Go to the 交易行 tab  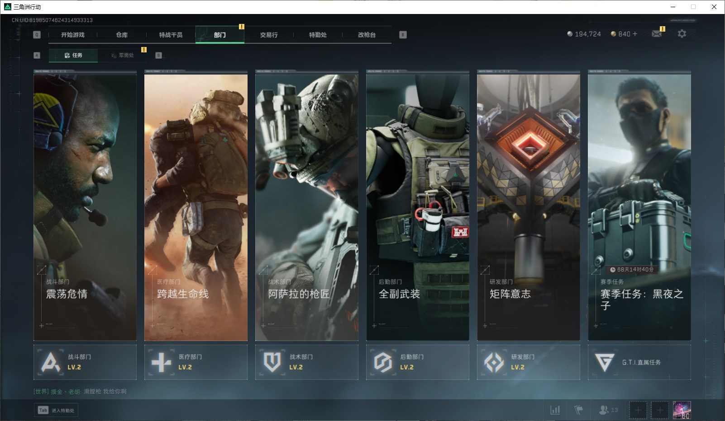point(269,35)
